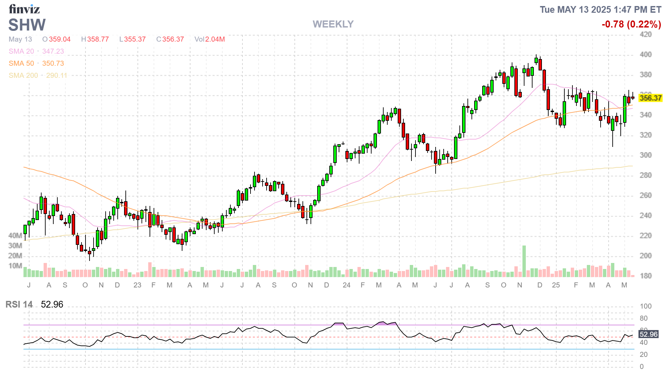This screenshot has height=377, width=670.
Task: Click the WEEKLY timeframe label
Action: pos(333,24)
